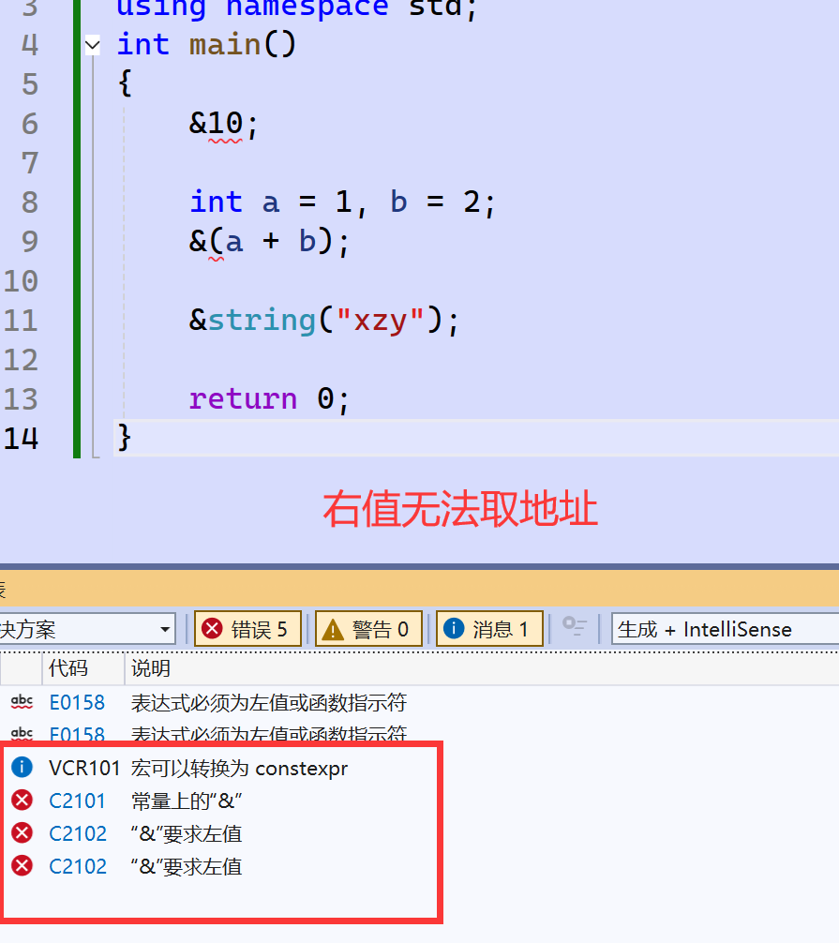This screenshot has height=943, width=839.
Task: Toggle the 消息 1 filter button
Action: tap(488, 628)
